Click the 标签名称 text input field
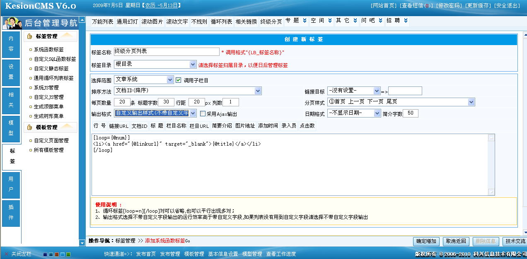Viewport: 527px width, 259px height. tap(166, 52)
